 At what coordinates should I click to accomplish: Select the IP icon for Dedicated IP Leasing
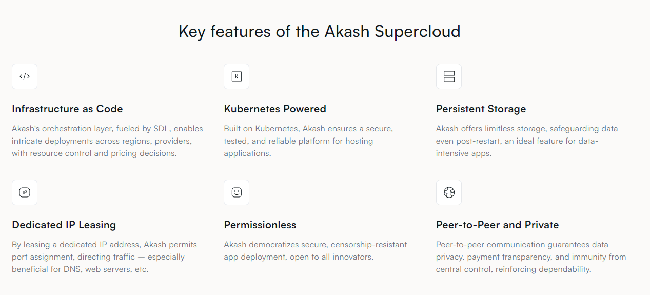click(x=25, y=192)
